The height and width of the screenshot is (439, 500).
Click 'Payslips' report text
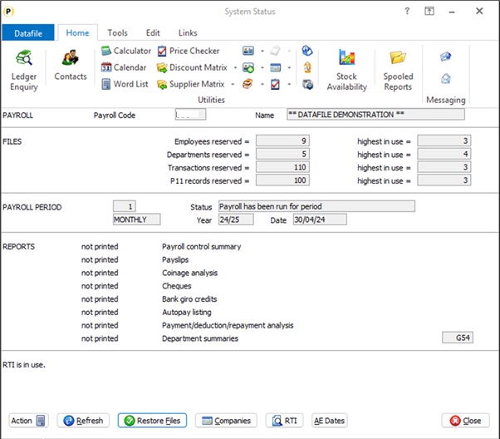point(175,259)
